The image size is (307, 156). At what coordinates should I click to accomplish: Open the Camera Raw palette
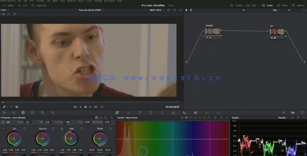point(4,112)
